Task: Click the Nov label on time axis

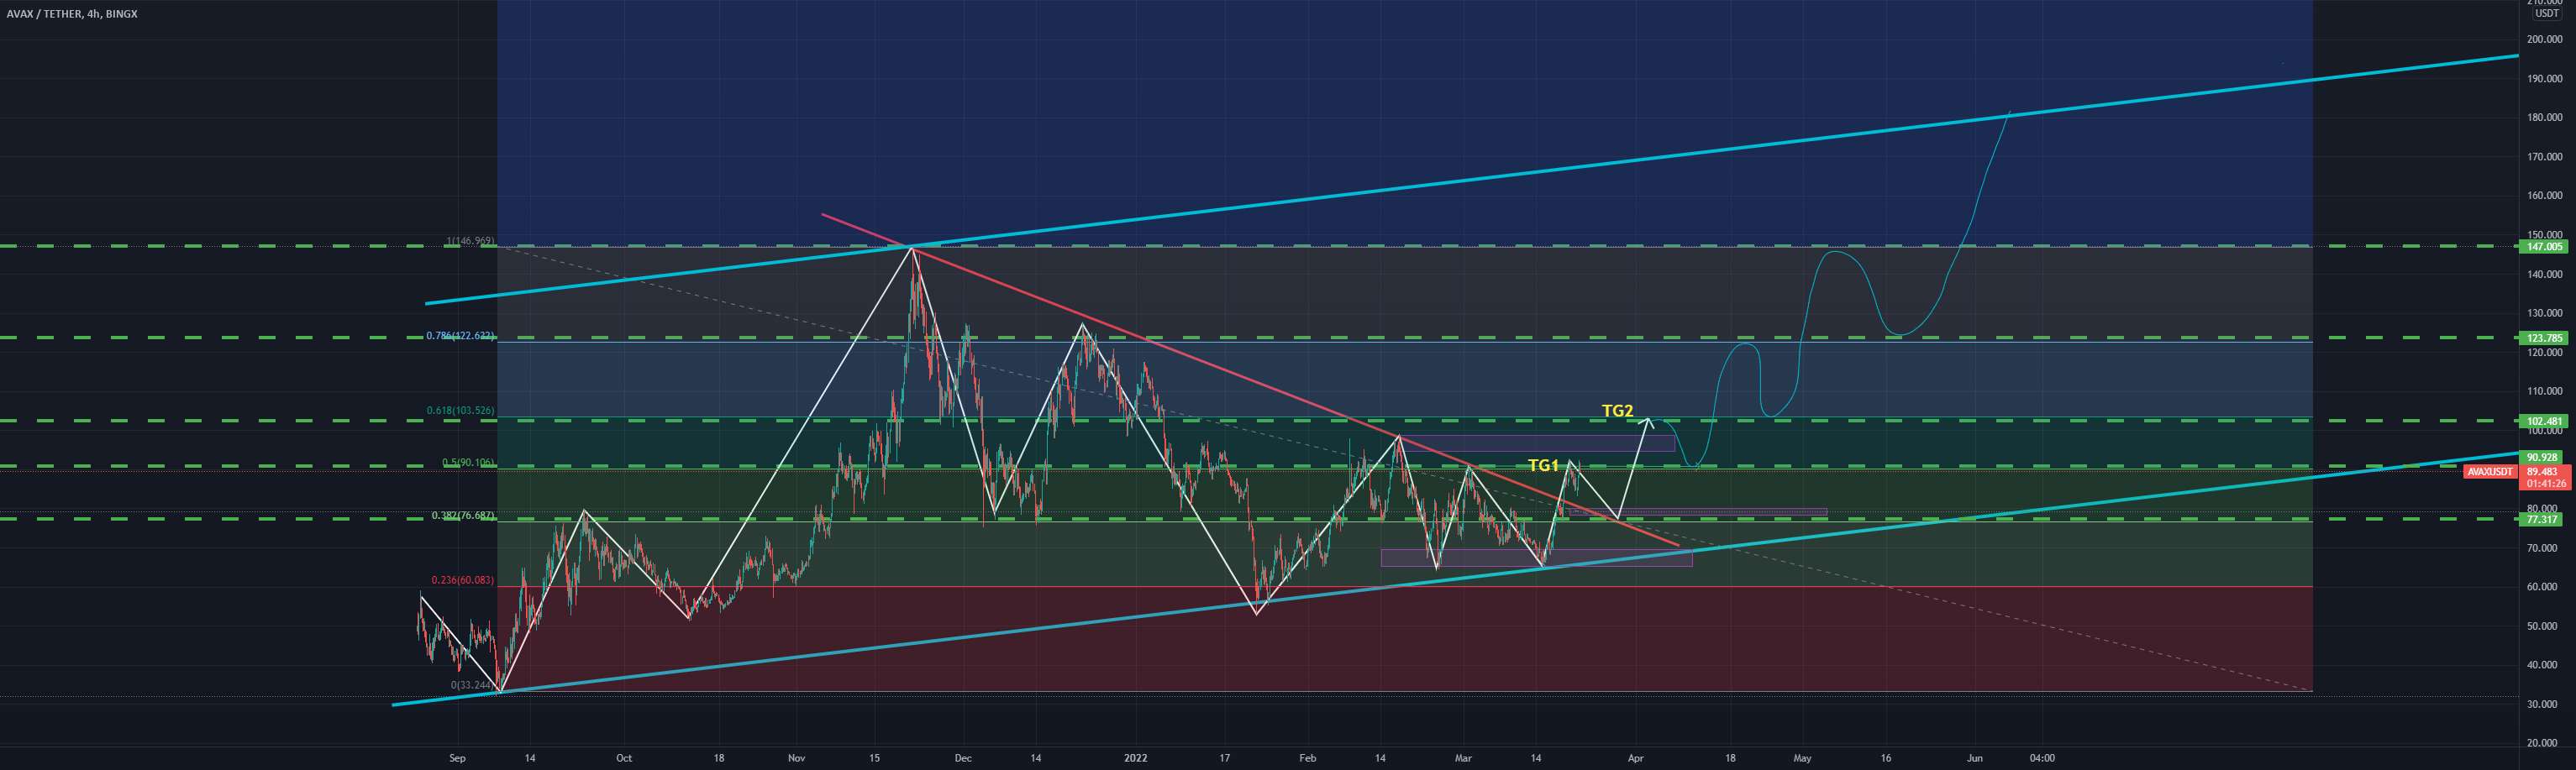Action: point(796,758)
